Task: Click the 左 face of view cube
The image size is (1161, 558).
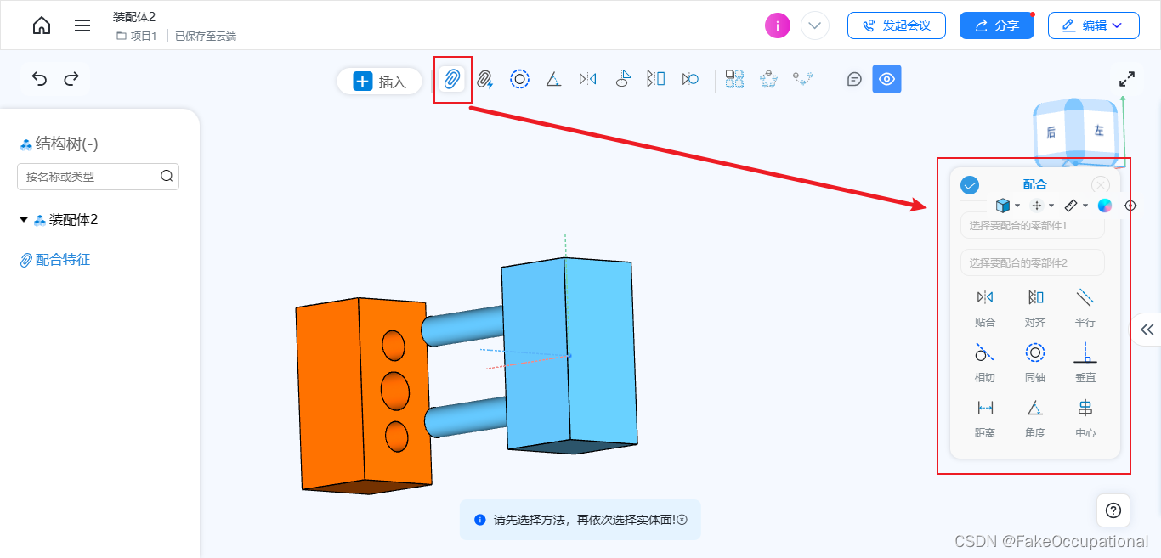Action: [x=1100, y=131]
